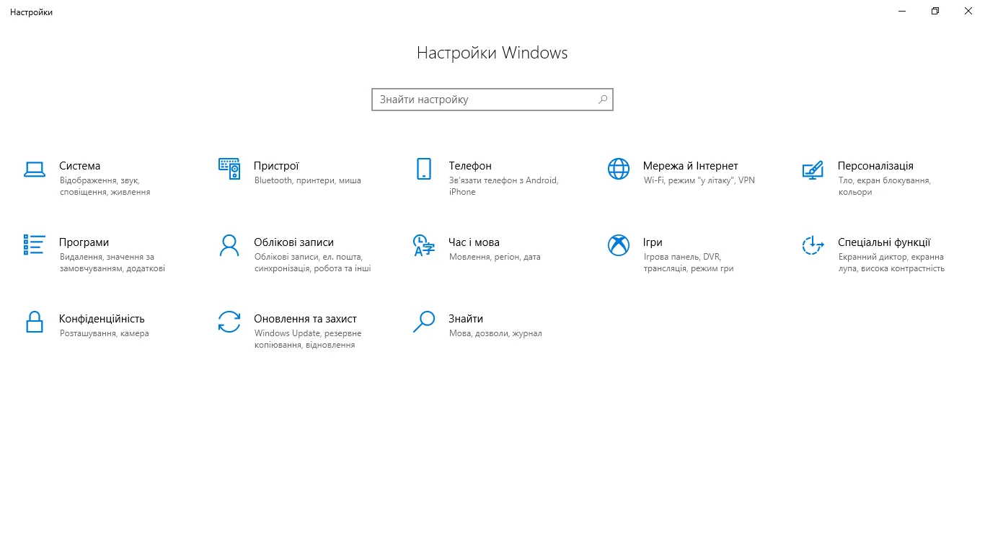The width and height of the screenshot is (985, 554).
Task: Focus the "Знайти настройку" search field
Action: [492, 100]
